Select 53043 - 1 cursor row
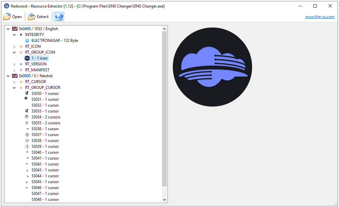 pos(45,170)
